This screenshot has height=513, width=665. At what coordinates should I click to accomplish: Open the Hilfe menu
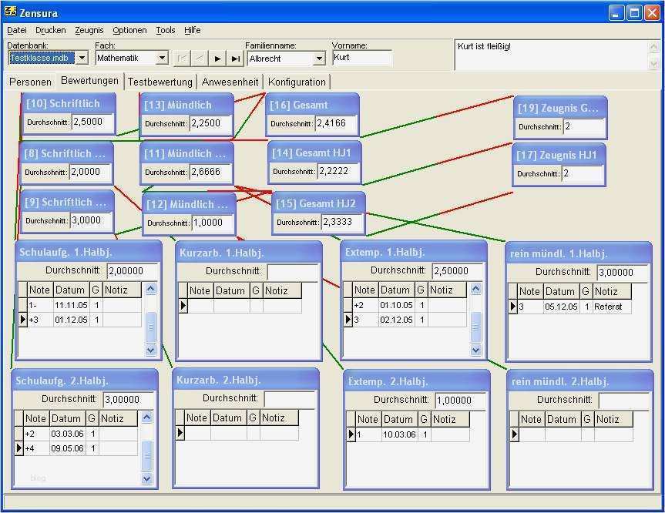pyautogui.click(x=192, y=30)
